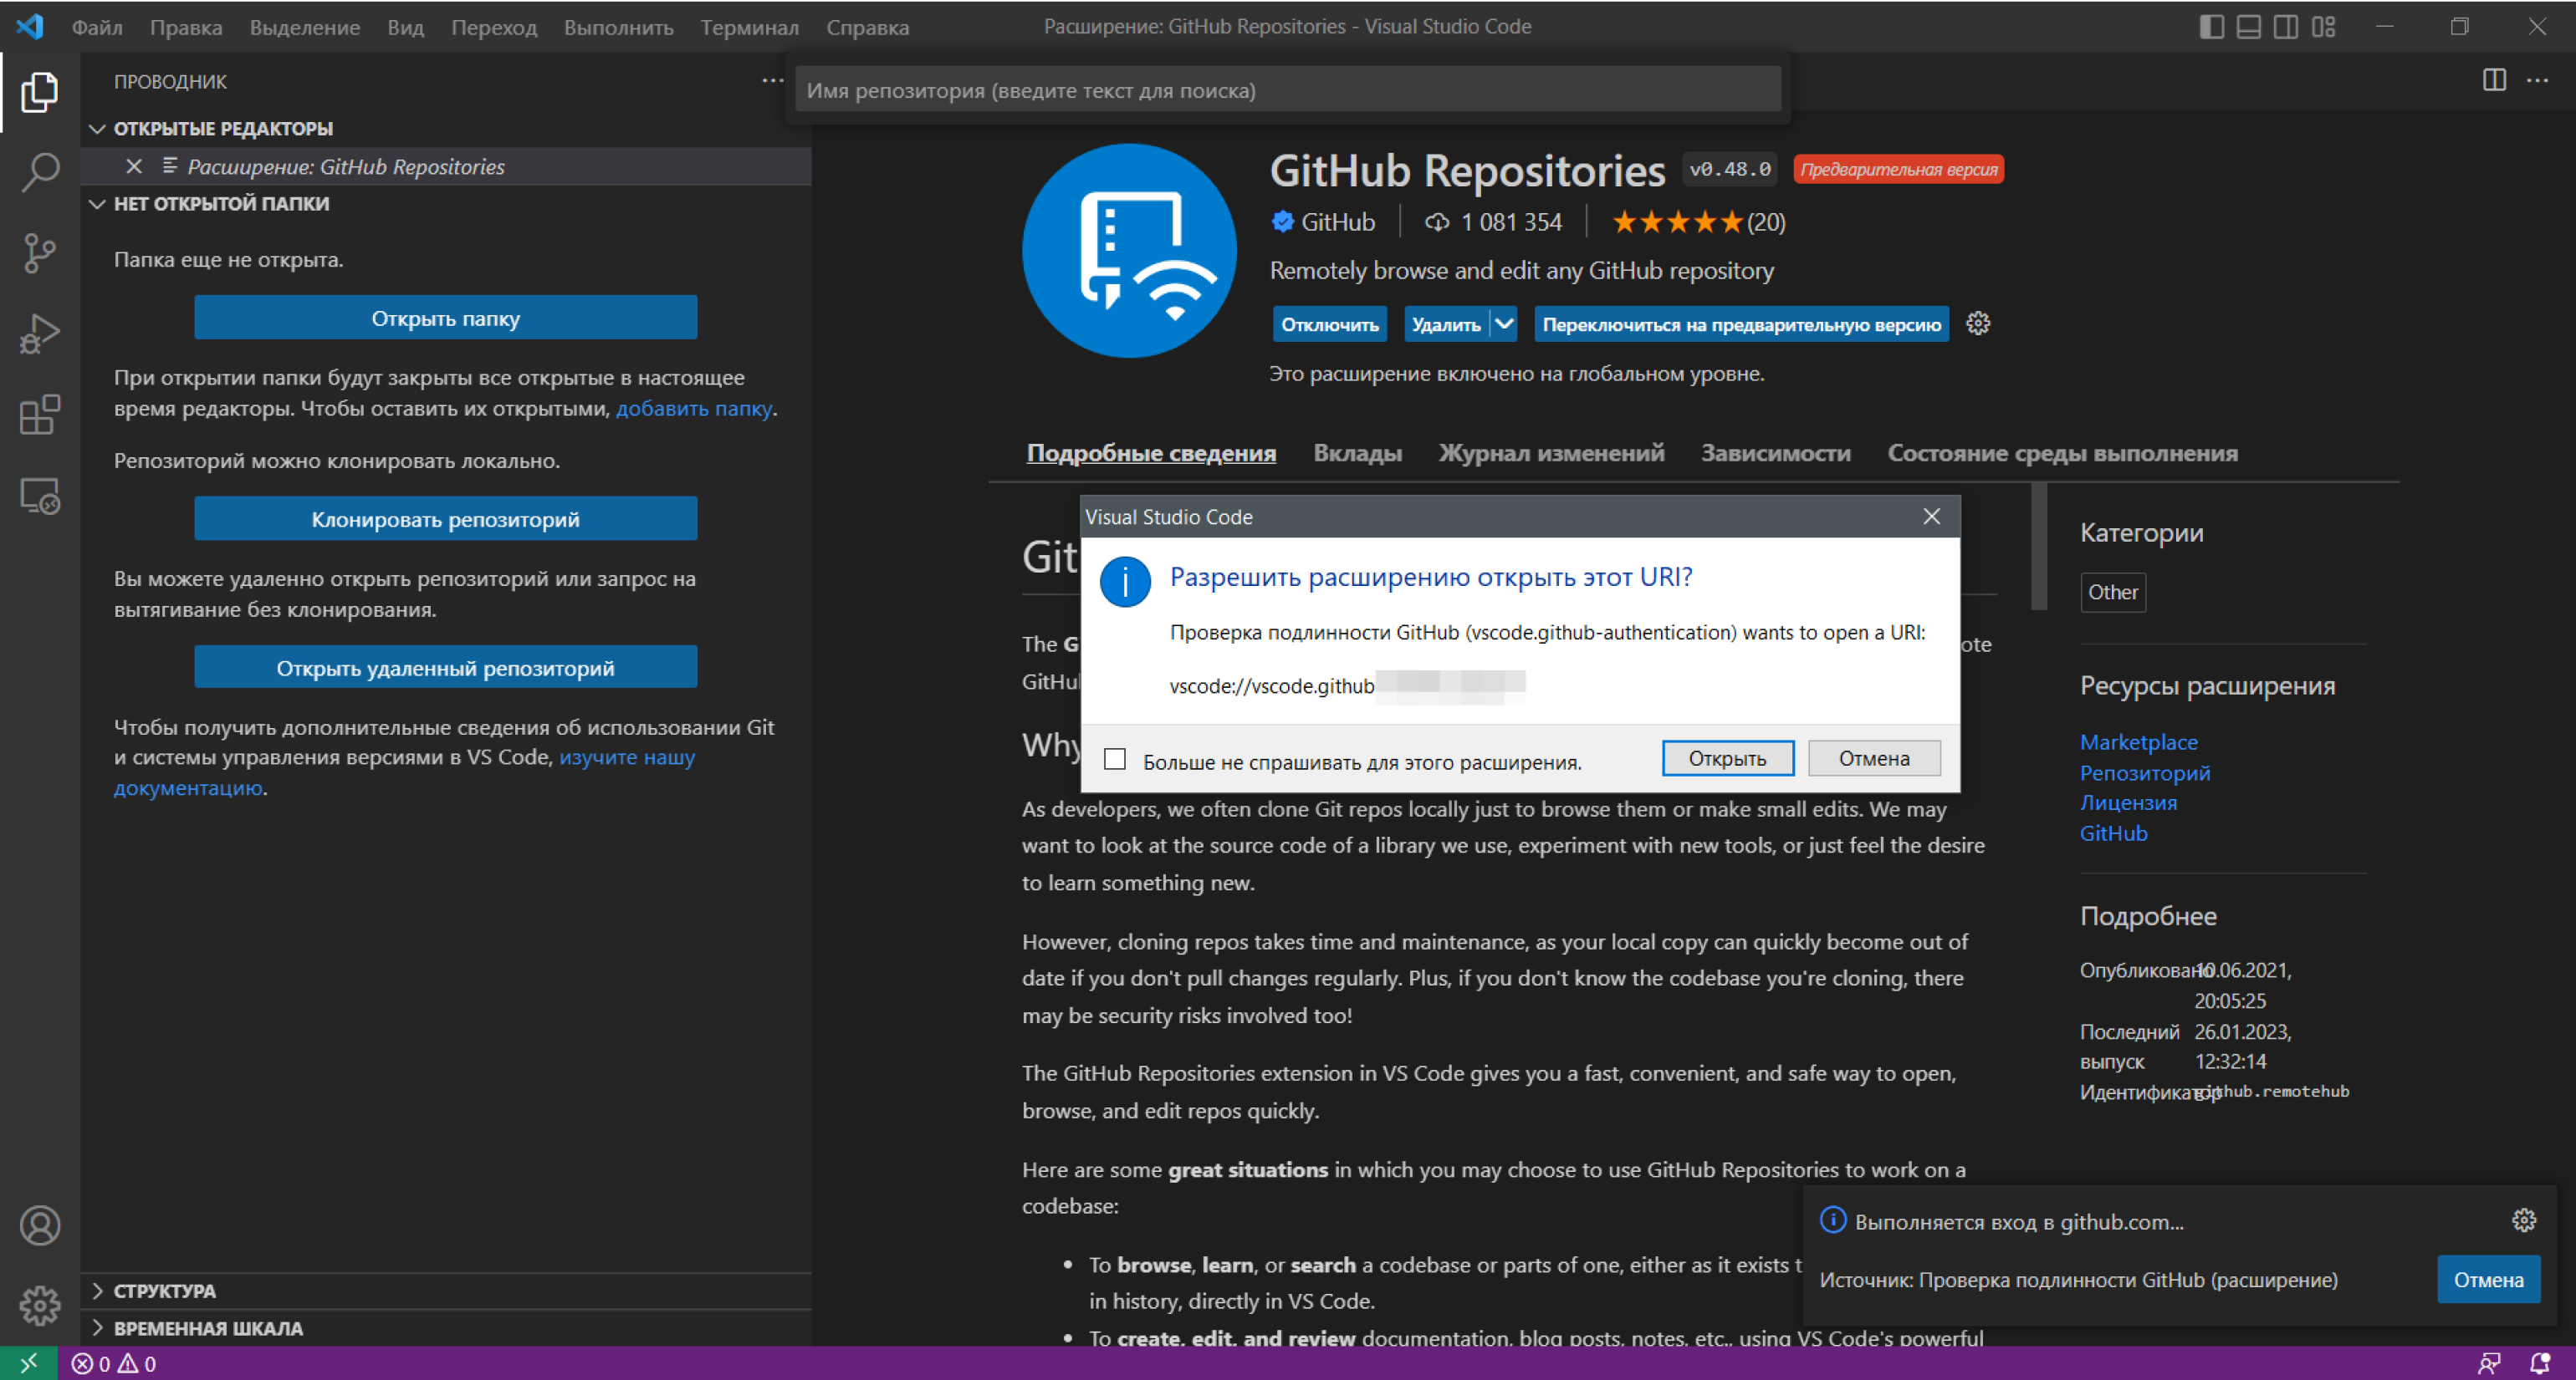
Task: Click the Клонировать репозиторий button
Action: pos(446,518)
